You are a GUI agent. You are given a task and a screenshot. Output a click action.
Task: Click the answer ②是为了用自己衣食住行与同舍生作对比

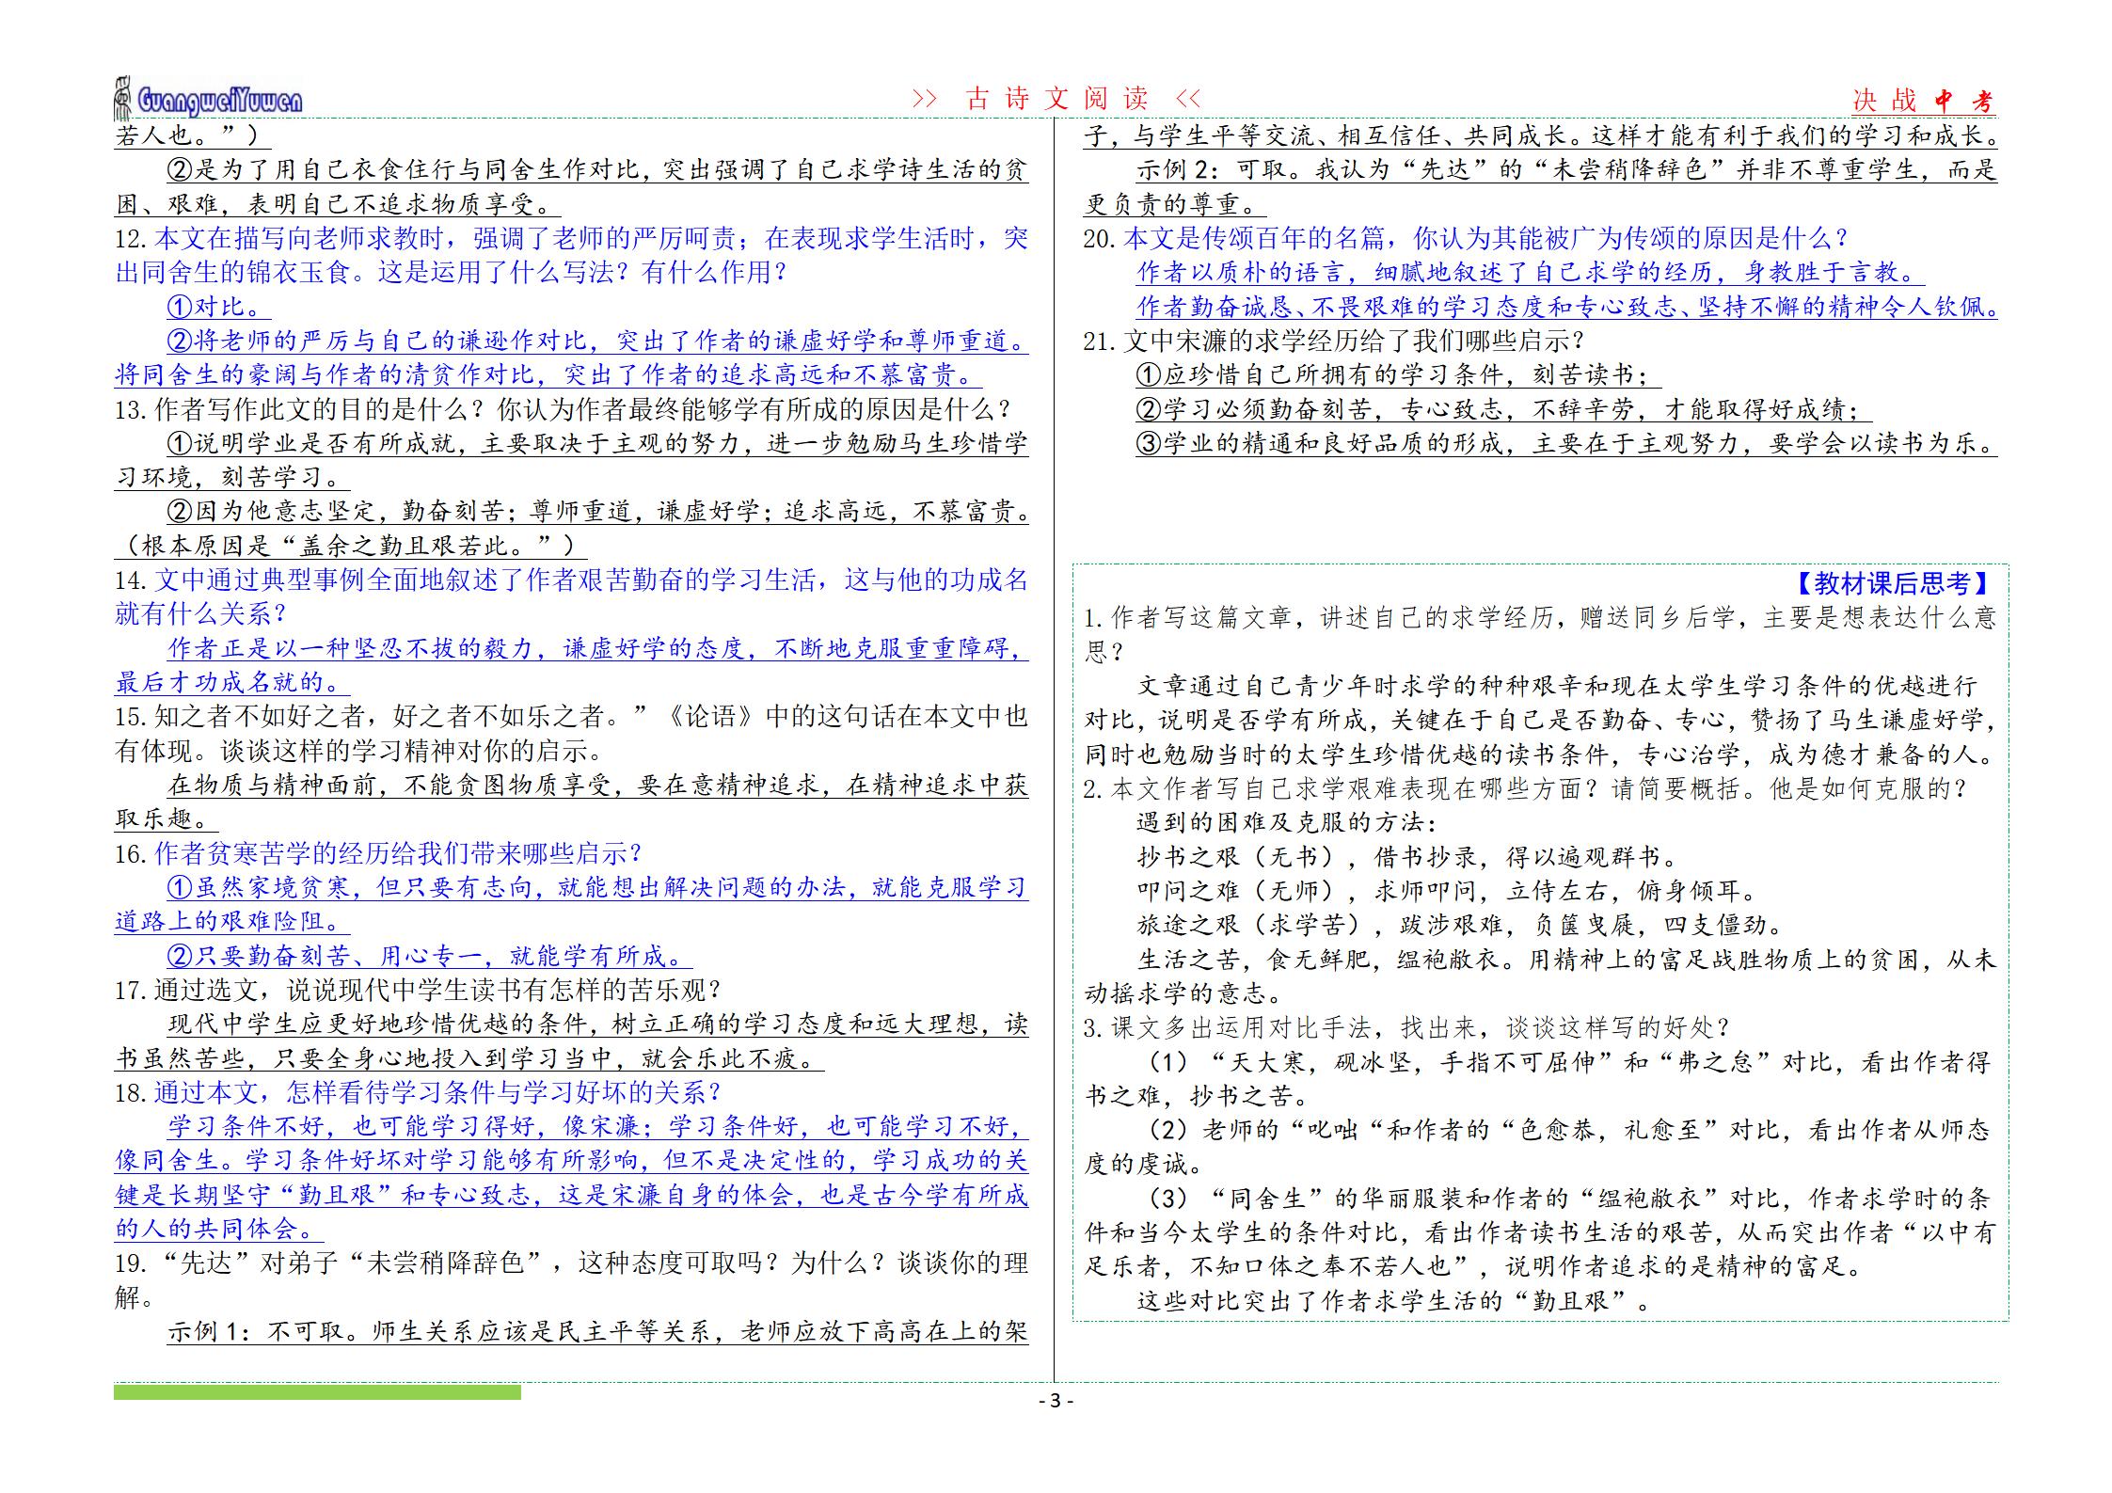572,186
